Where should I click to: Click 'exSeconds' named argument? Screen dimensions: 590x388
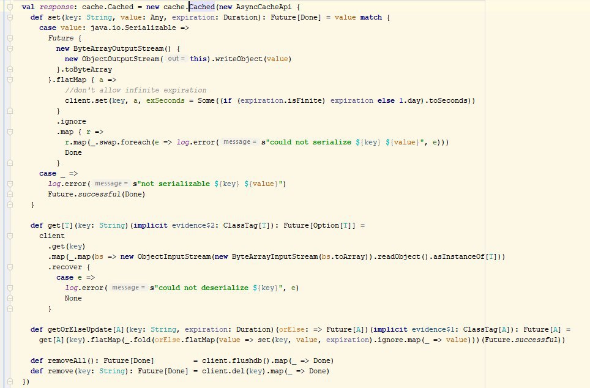point(165,101)
